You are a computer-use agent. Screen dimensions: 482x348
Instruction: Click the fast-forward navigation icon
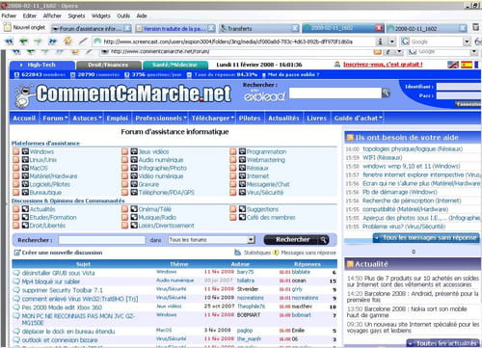coord(52,41)
